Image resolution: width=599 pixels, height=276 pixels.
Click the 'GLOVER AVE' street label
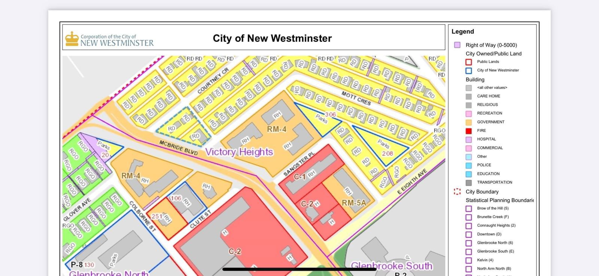click(77, 210)
